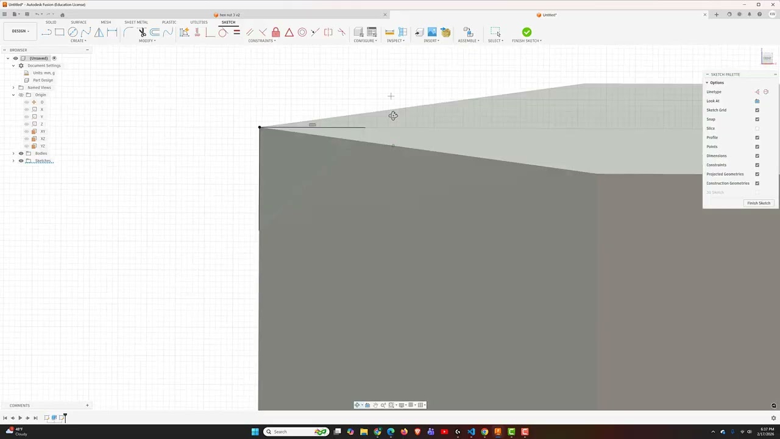Open the Modify dropdown menu
This screenshot has height=439, width=780.
[147, 41]
